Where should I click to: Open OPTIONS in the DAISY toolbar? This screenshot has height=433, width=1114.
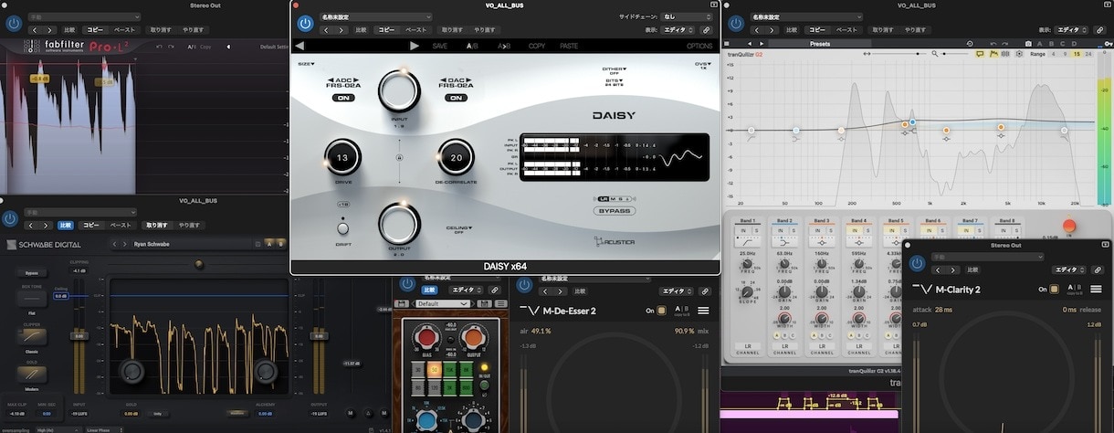point(699,46)
